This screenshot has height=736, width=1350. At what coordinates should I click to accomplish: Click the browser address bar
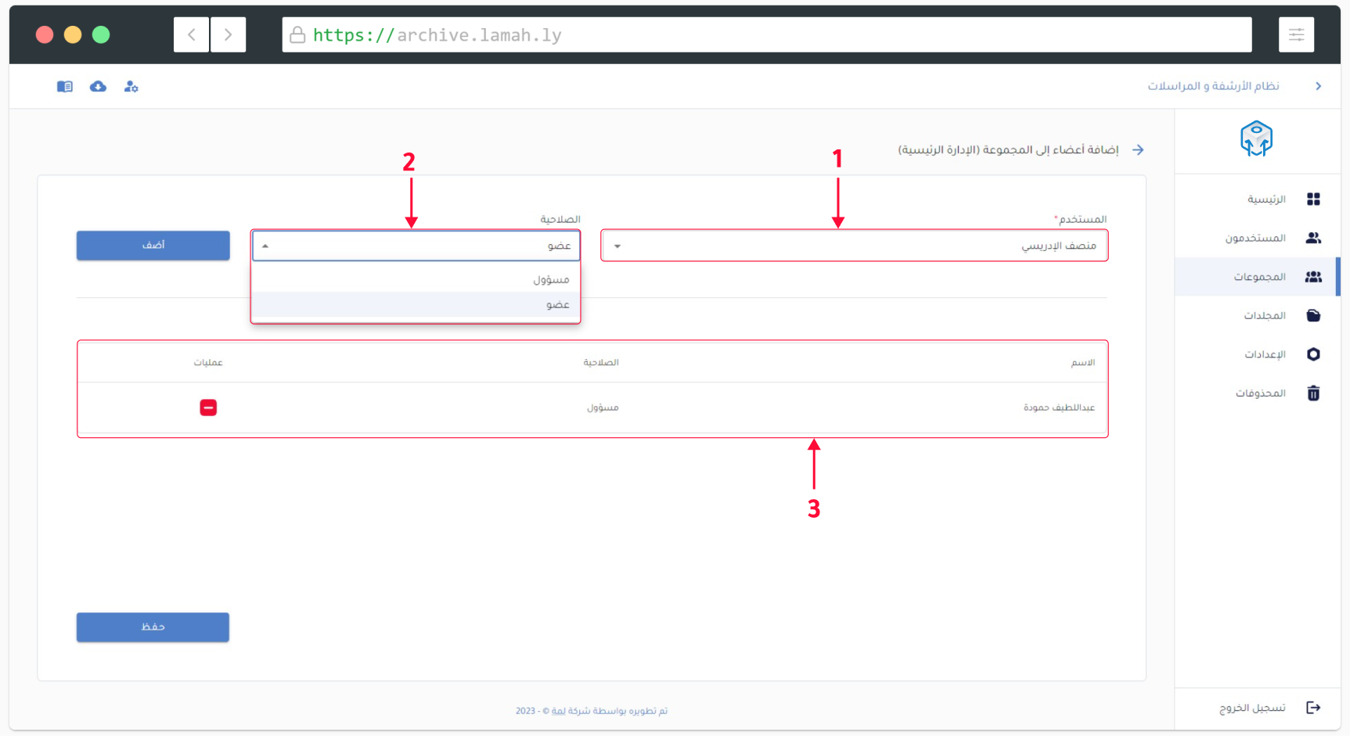(767, 35)
